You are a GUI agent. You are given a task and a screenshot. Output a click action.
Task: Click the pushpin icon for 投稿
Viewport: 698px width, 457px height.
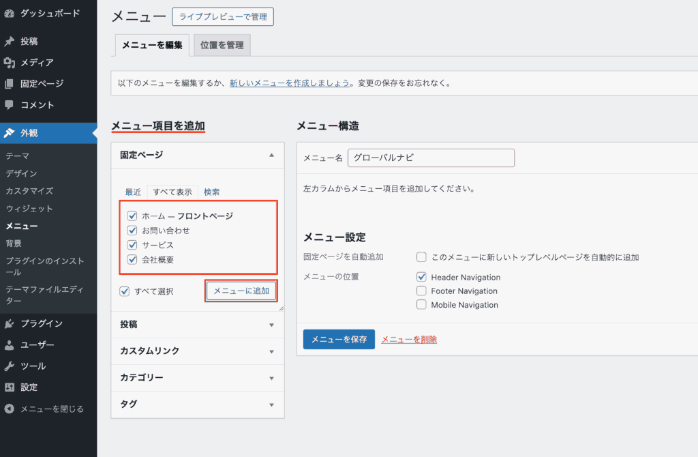tap(10, 41)
